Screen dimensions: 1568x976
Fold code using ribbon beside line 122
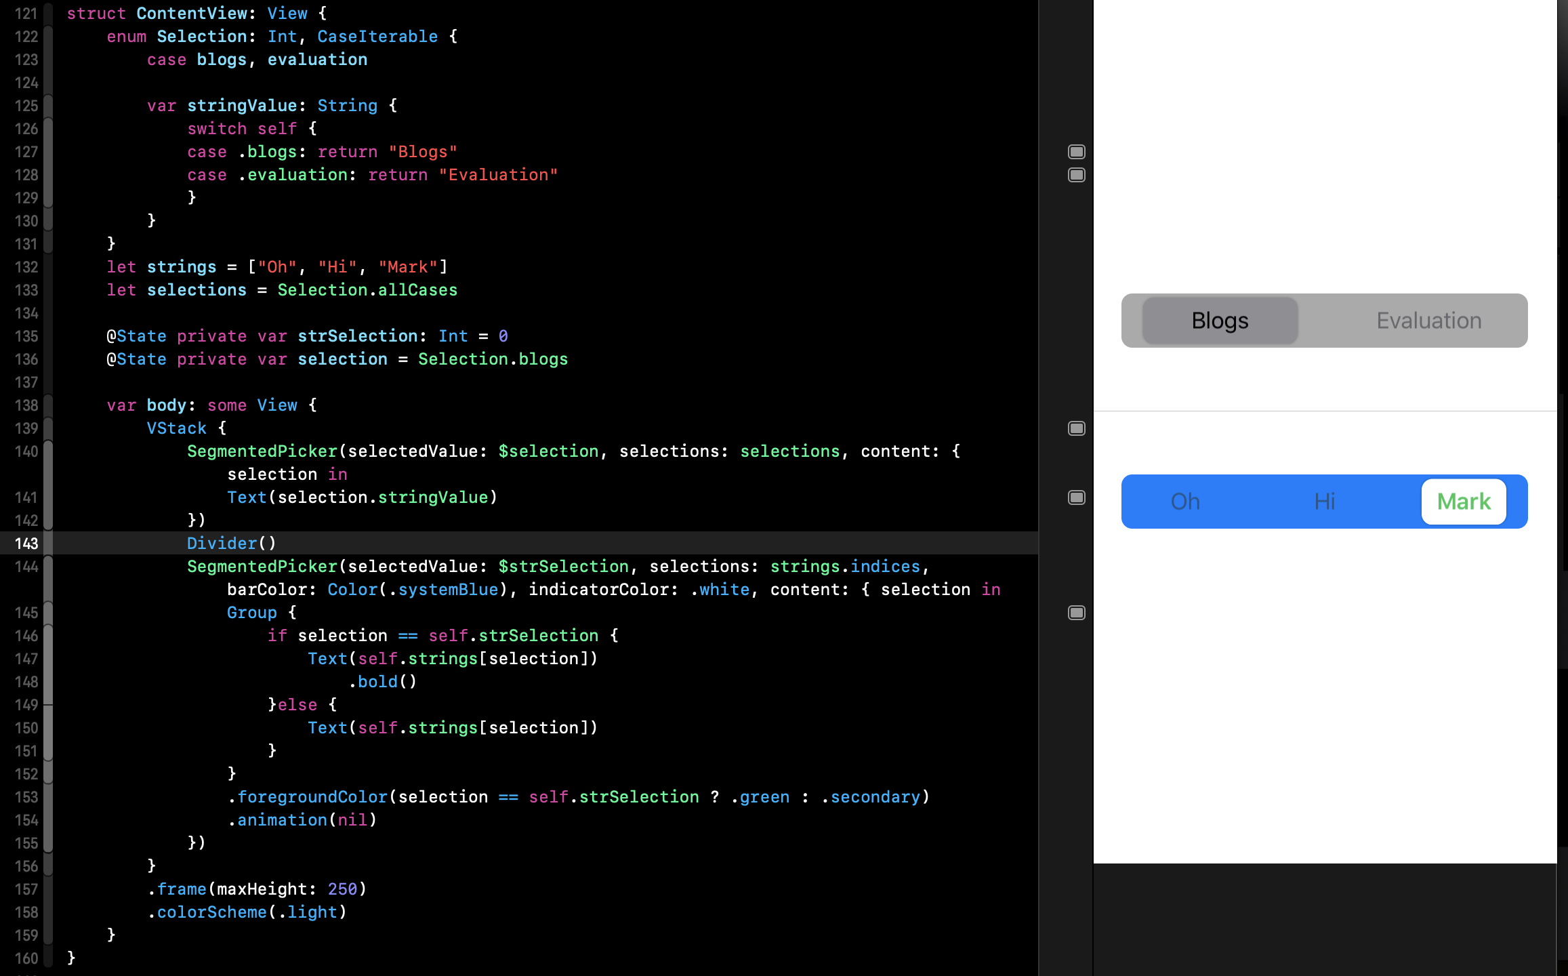click(x=48, y=37)
